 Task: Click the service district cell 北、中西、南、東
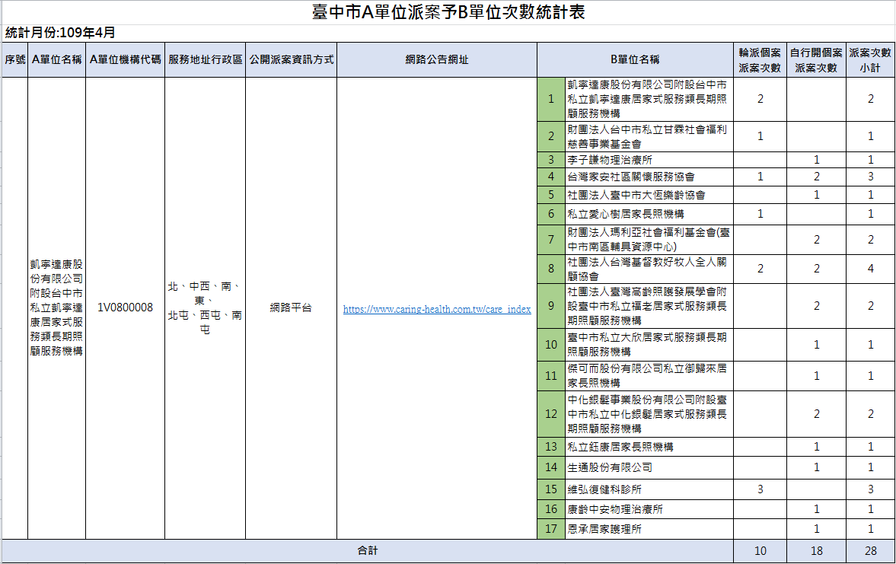[205, 307]
